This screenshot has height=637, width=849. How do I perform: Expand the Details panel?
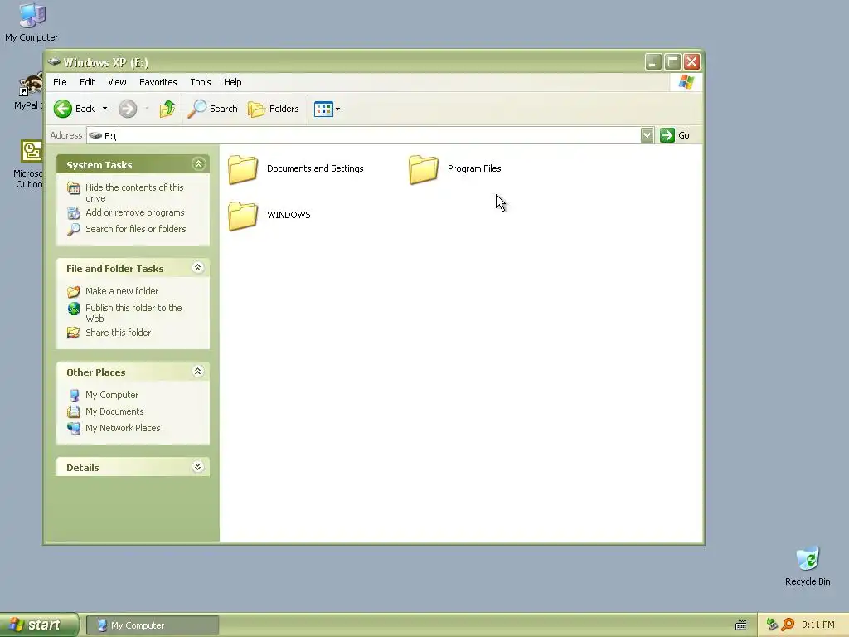(x=198, y=467)
